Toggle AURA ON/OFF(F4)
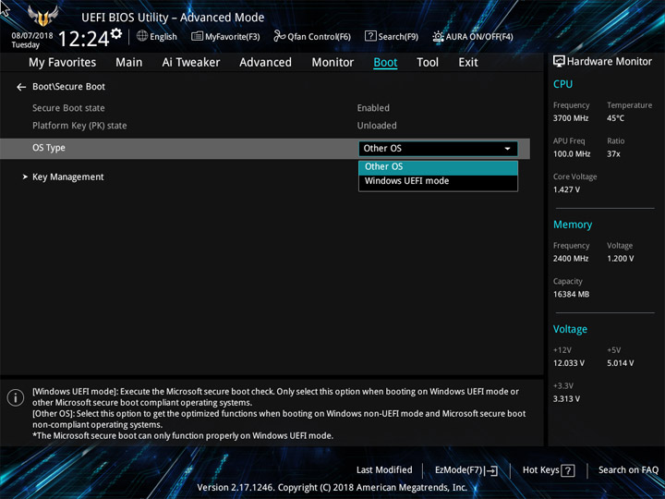Viewport: 665px width, 499px height. (473, 36)
